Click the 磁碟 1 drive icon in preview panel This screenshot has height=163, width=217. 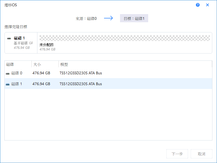click(x=9, y=38)
